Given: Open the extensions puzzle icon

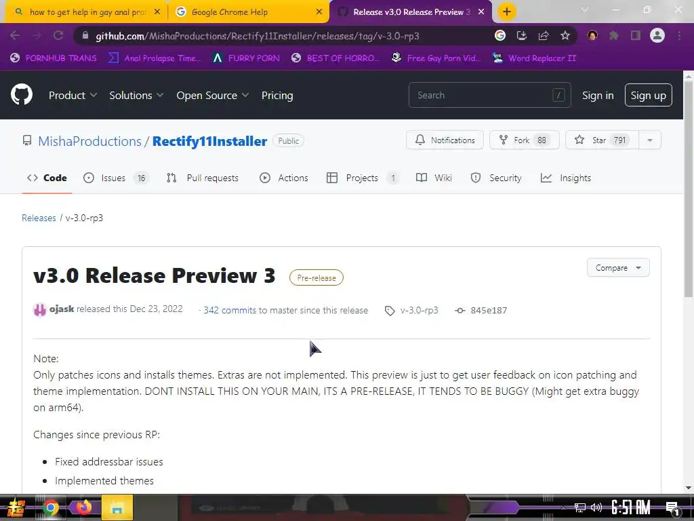Looking at the screenshot, I should (x=614, y=35).
